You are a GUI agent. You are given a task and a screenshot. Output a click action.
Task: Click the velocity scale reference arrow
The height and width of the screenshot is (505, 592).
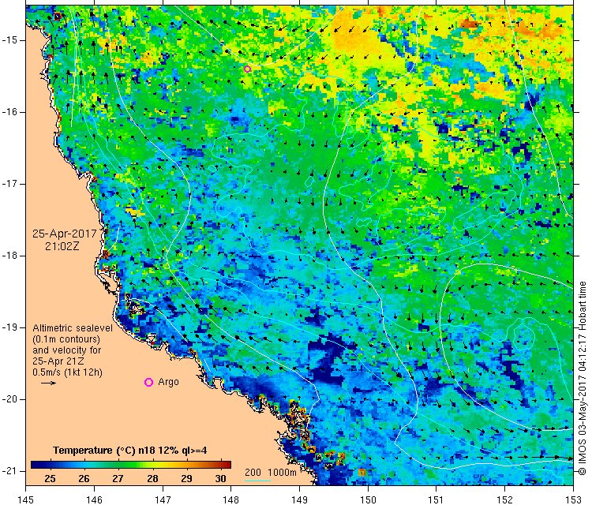pos(48,383)
